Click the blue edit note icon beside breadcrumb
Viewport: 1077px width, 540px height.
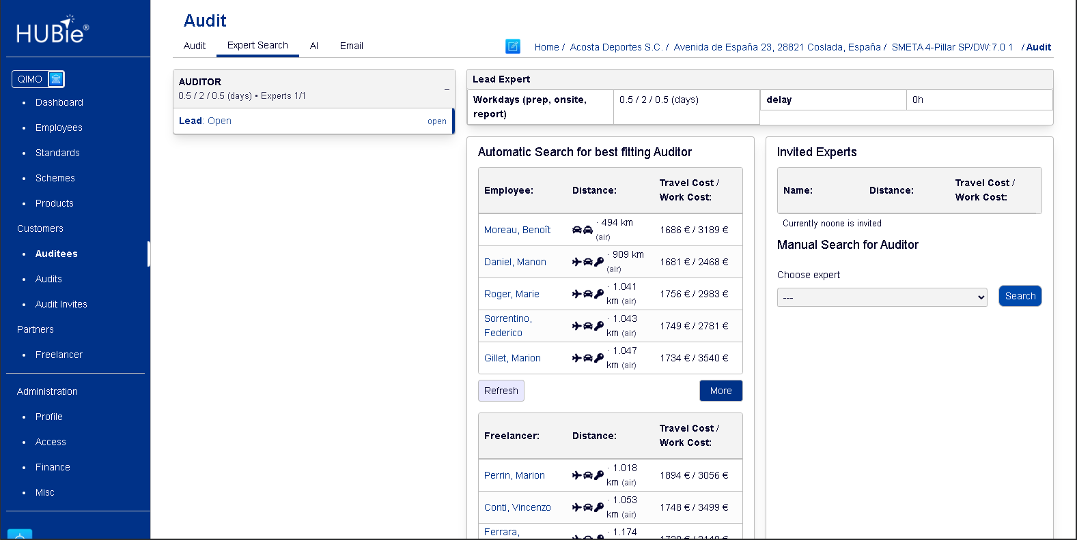click(512, 46)
